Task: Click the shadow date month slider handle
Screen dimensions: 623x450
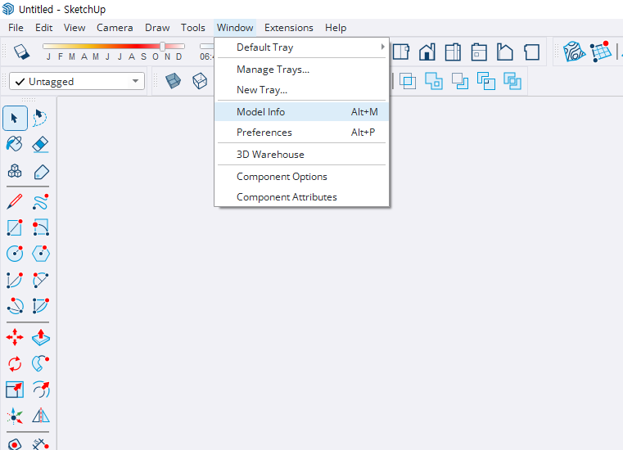Action: tap(162, 46)
